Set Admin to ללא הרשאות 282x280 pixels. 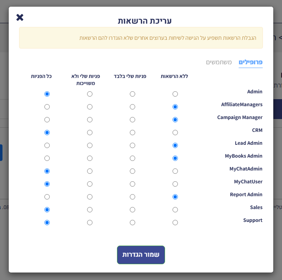coord(175,94)
